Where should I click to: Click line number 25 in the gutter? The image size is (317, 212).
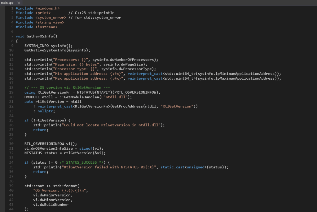(11, 120)
